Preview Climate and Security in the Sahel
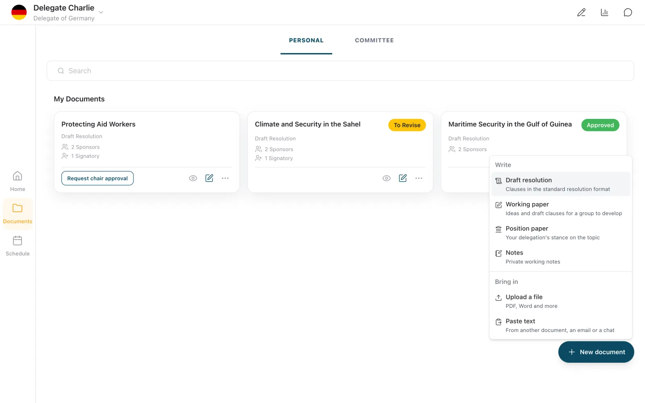Screen dimensions: 645x403 pos(387,178)
